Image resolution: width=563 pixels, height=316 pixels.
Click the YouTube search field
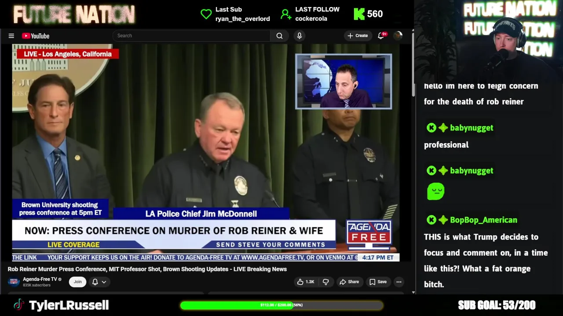[192, 36]
